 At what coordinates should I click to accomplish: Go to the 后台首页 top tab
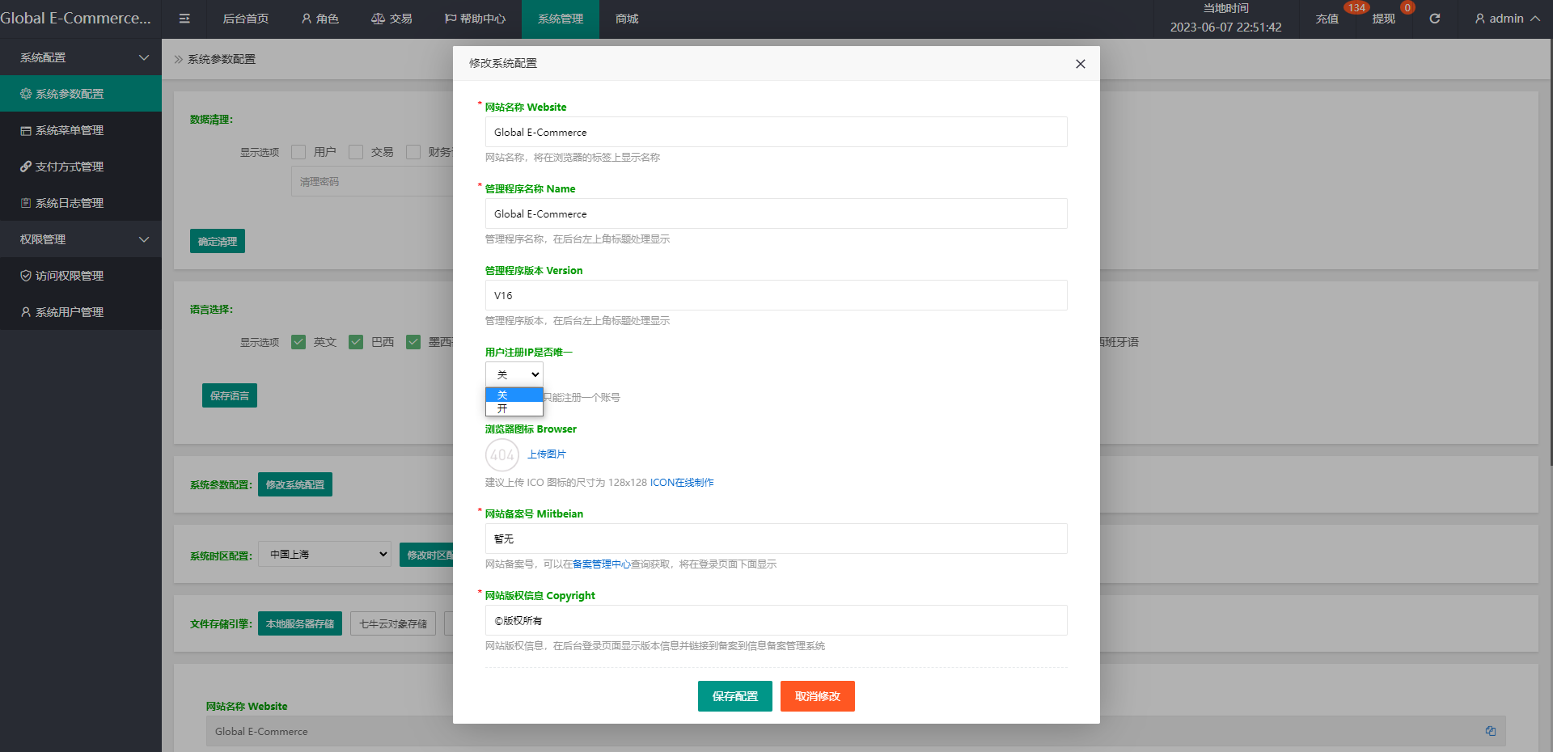[245, 19]
